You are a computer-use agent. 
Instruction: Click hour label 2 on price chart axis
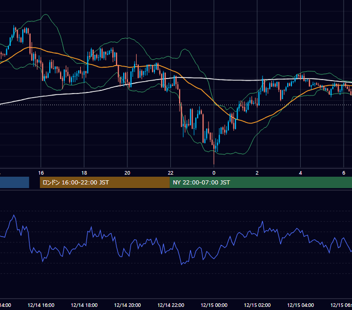coord(257,173)
